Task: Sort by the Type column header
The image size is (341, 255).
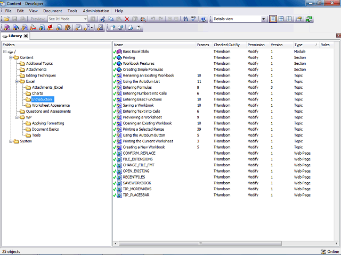Action: 306,45
